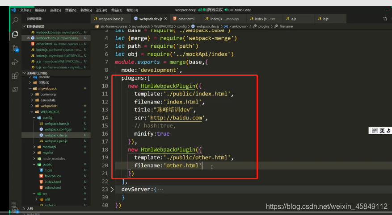Switch to index.js mockApi tab
Viewport: 392px width, 215px height.
(x=224, y=19)
